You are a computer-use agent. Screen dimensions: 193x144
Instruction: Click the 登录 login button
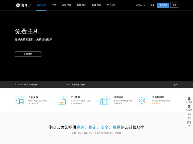point(174,5)
